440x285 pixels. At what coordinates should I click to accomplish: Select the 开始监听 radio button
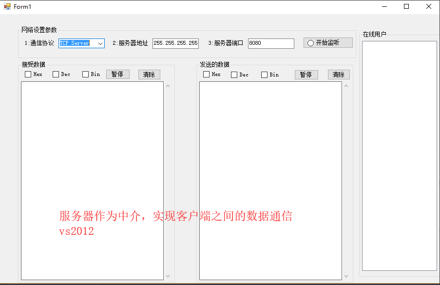point(310,43)
